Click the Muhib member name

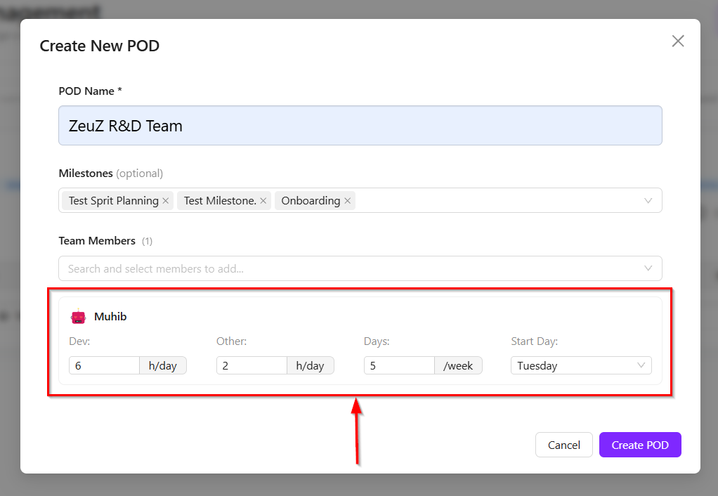point(110,316)
